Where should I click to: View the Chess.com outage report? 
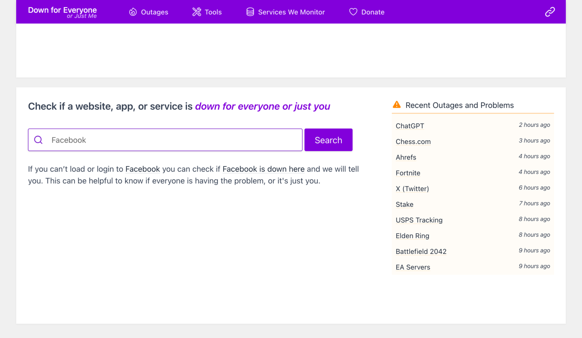click(x=413, y=142)
